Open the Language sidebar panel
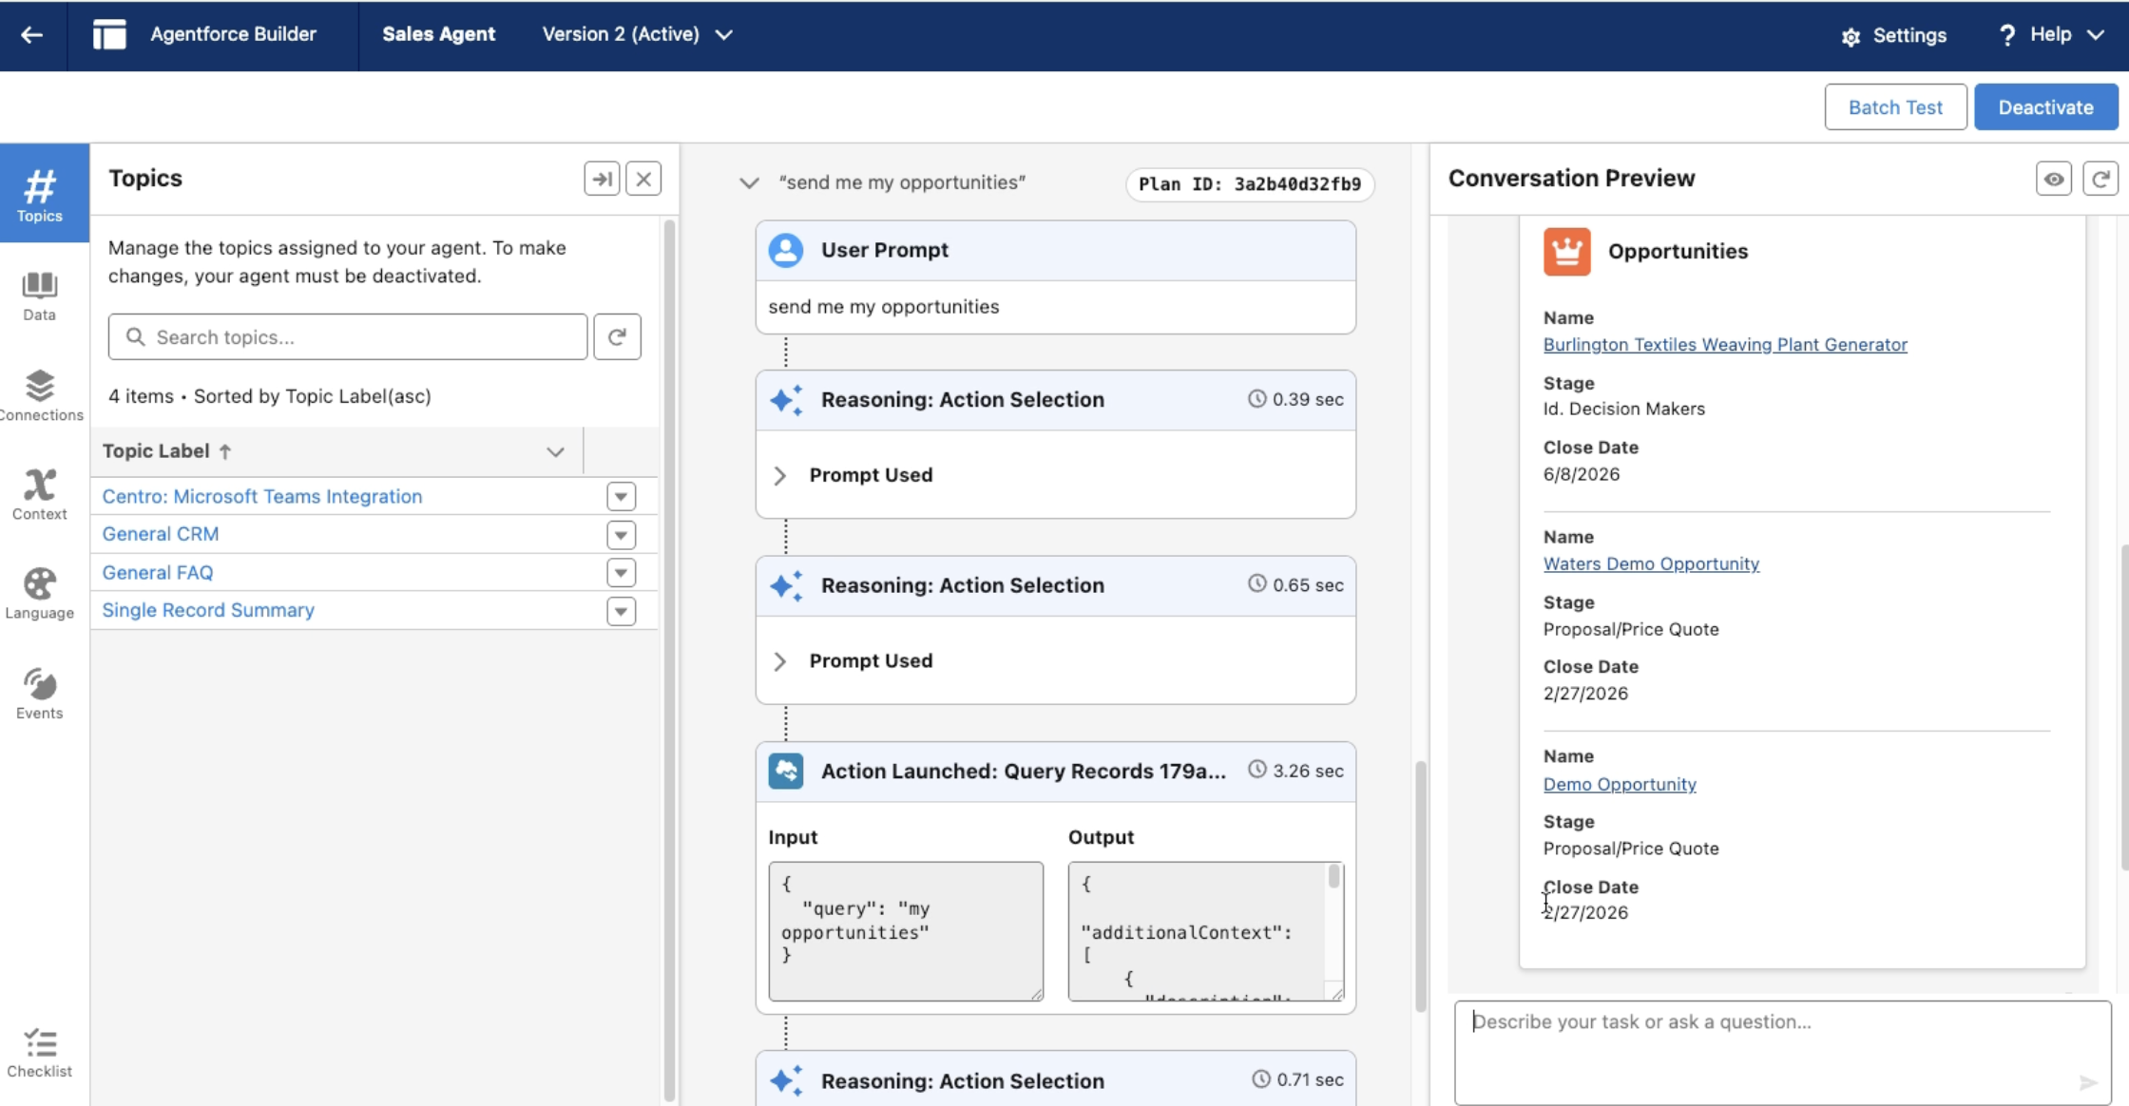 [x=40, y=593]
